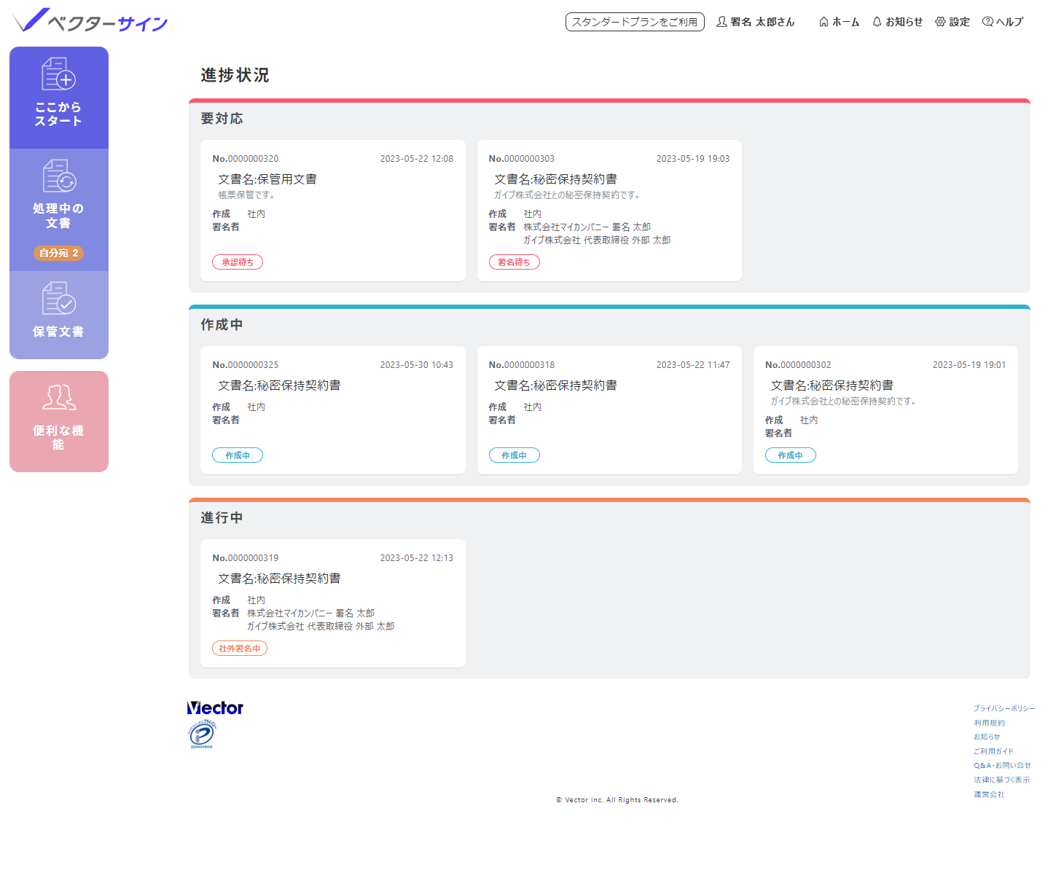
Task: Open ヘルプ in header
Action: pos(1003,22)
